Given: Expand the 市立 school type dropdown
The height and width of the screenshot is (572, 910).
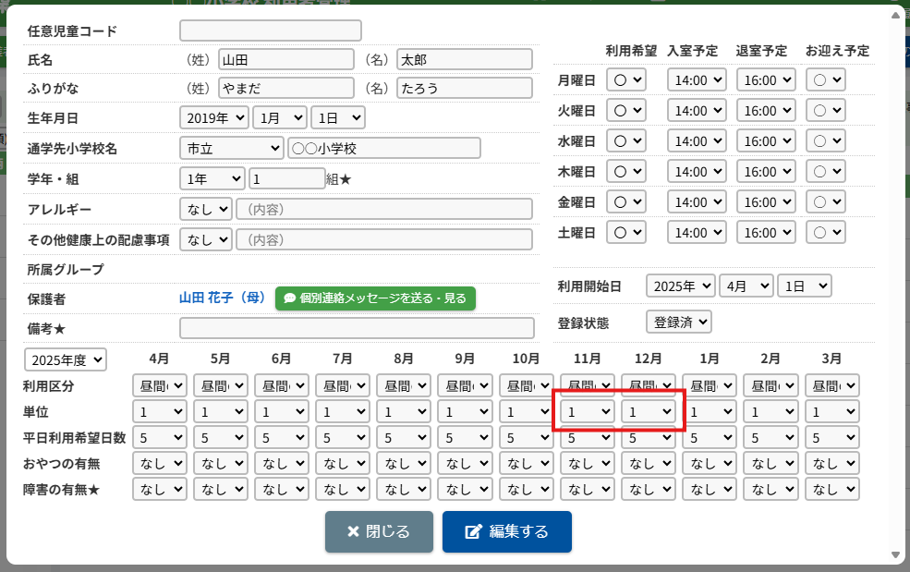Looking at the screenshot, I should pos(231,148).
